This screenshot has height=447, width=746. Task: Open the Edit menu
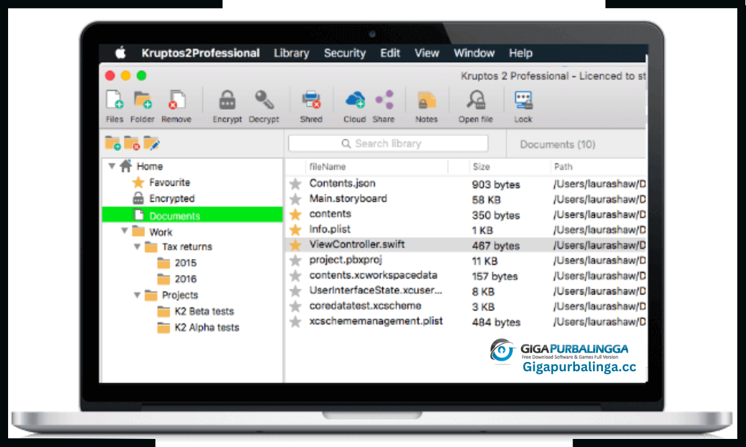(390, 53)
